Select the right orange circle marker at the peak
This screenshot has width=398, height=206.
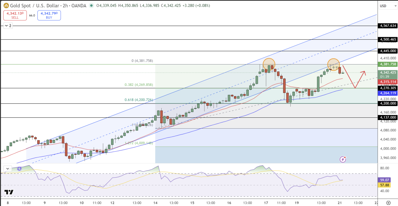(333, 64)
